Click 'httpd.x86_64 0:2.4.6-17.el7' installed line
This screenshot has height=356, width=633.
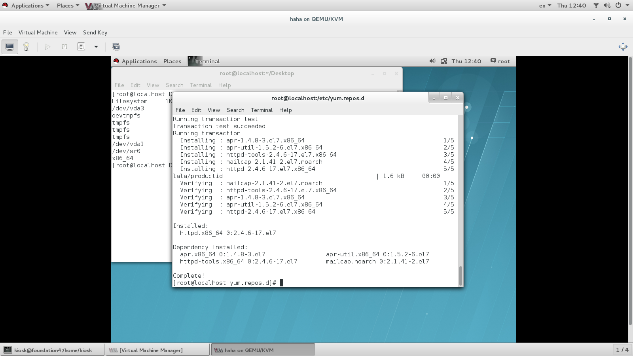(228, 233)
